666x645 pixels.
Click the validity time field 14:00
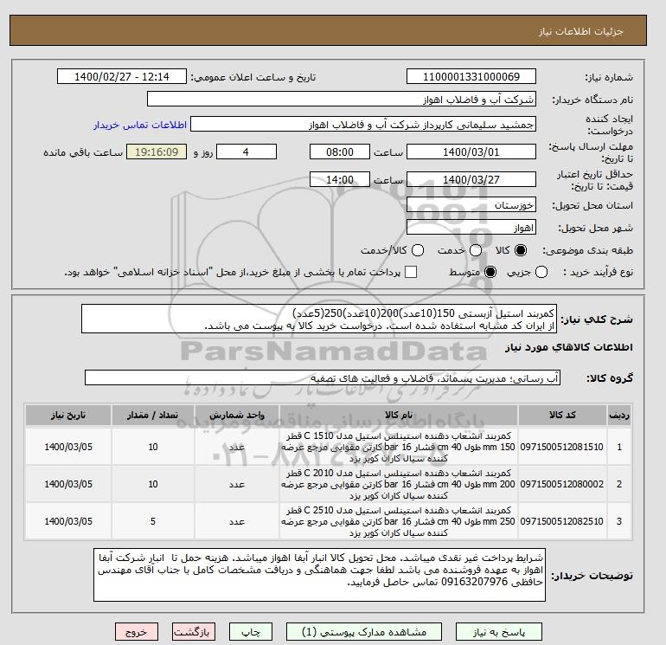click(x=340, y=179)
